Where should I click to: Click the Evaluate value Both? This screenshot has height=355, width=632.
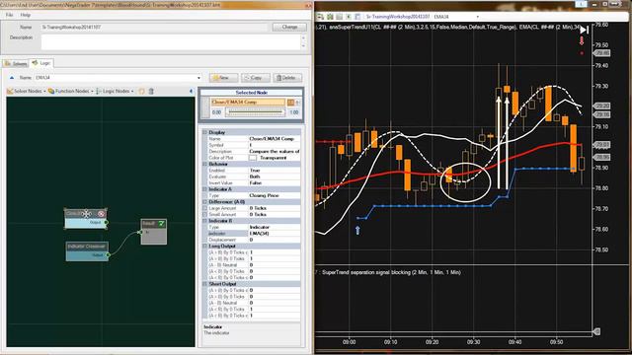click(x=275, y=177)
